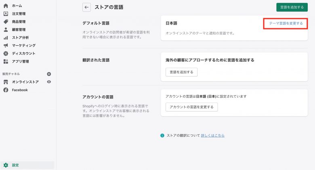
Task: Click テーマ言語を変更する link
Action: pos(286,23)
